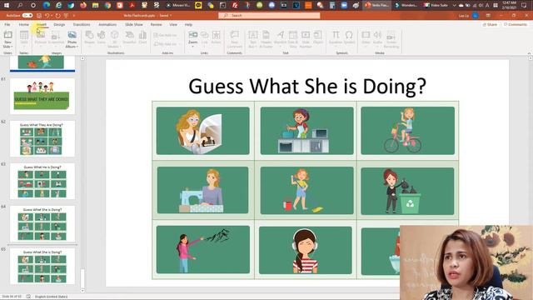This screenshot has width=533, height=300.
Task: Click the Zoom links tool
Action: pos(192,38)
